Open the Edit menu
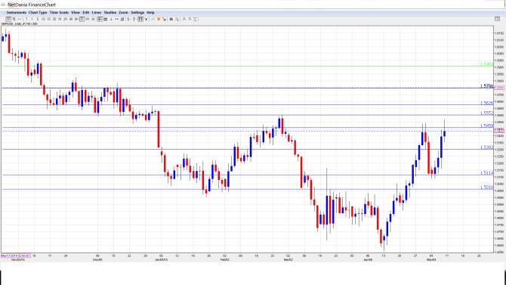 (x=86, y=13)
